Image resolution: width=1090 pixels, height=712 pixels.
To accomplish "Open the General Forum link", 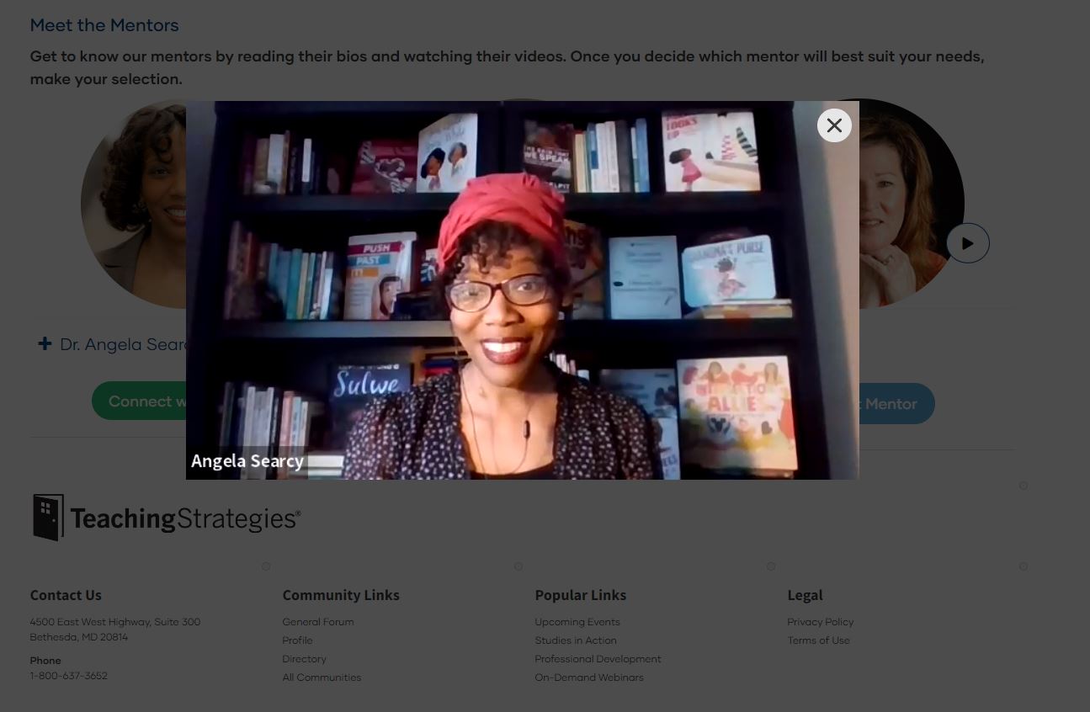I will (x=318, y=622).
